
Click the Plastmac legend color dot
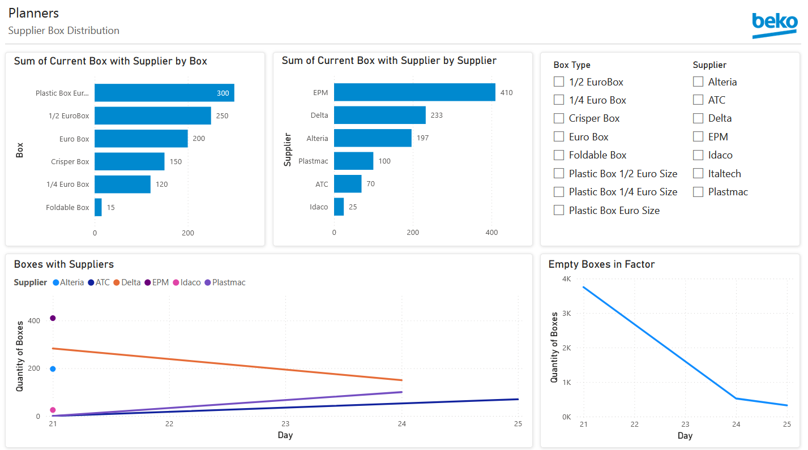pyautogui.click(x=208, y=282)
